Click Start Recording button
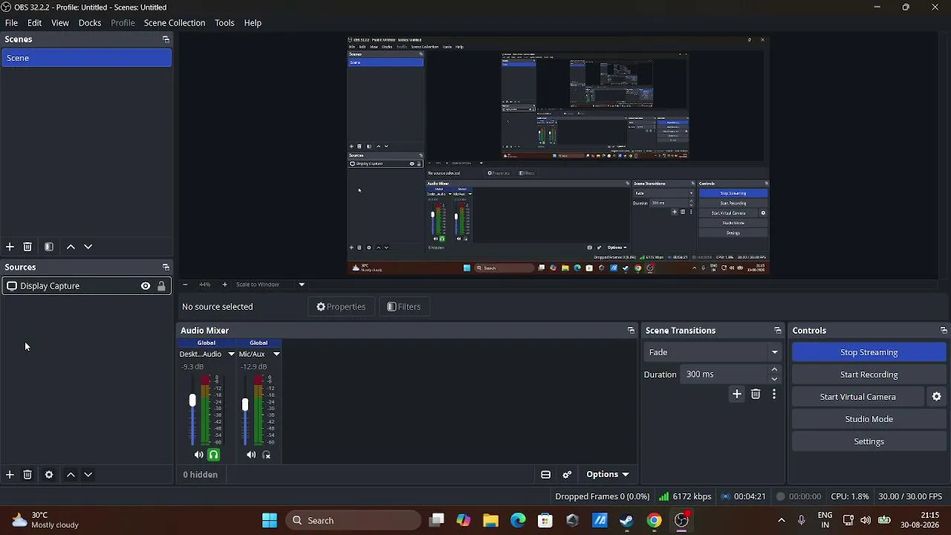 (869, 374)
